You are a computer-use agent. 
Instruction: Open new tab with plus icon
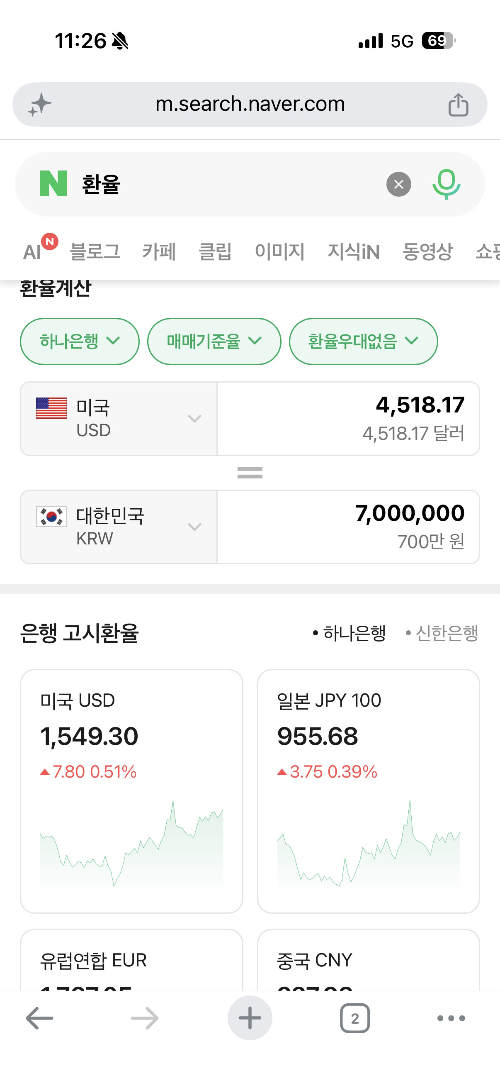click(x=250, y=1018)
